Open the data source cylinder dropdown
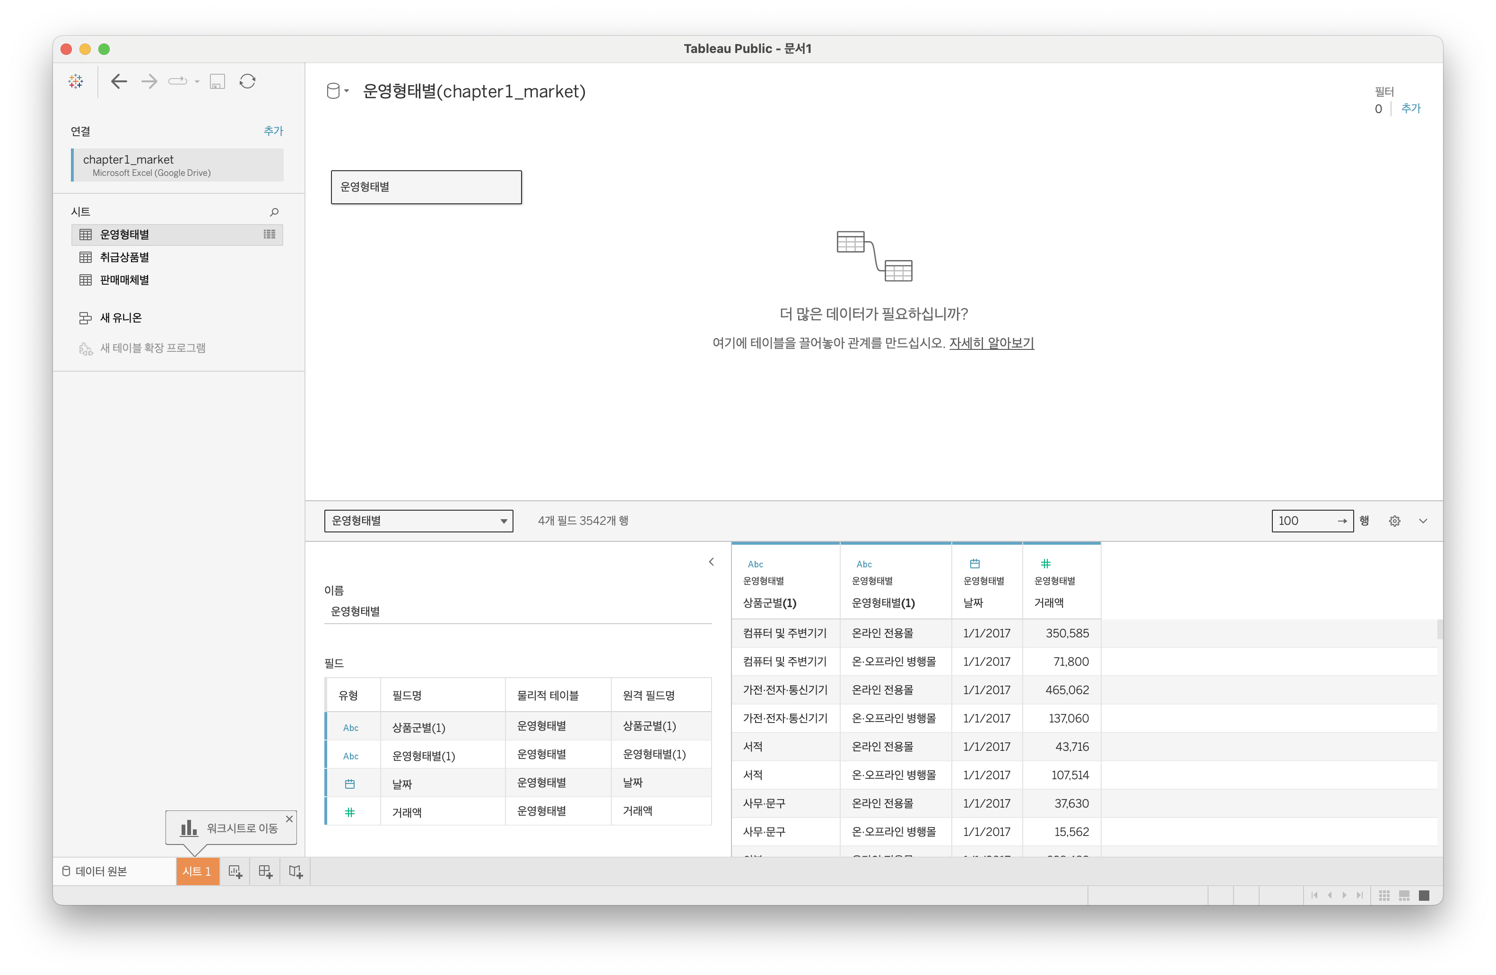This screenshot has height=975, width=1496. pyautogui.click(x=337, y=91)
